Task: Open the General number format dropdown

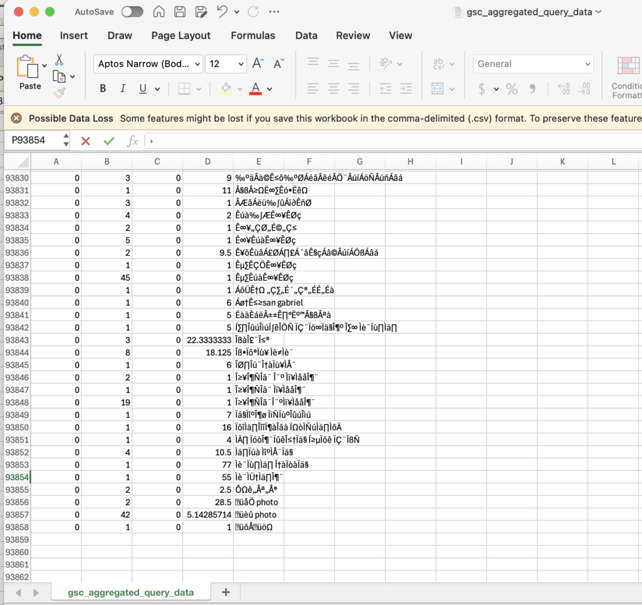Action: pyautogui.click(x=532, y=63)
